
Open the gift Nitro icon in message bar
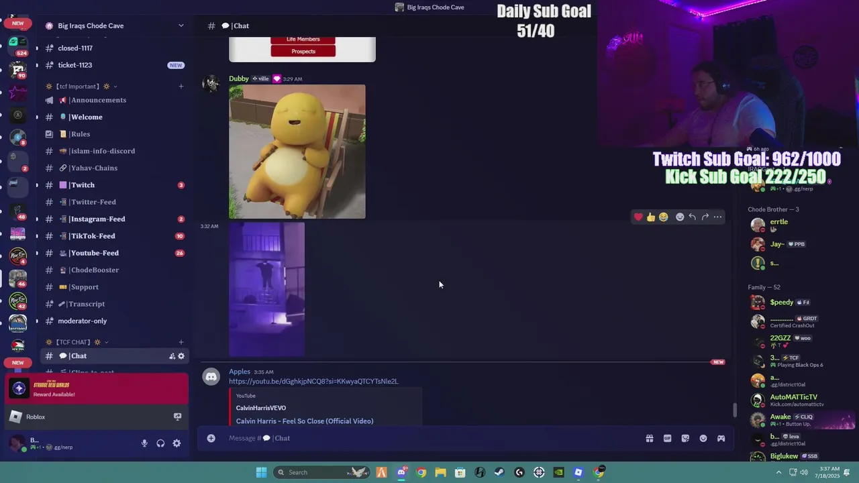coord(650,438)
